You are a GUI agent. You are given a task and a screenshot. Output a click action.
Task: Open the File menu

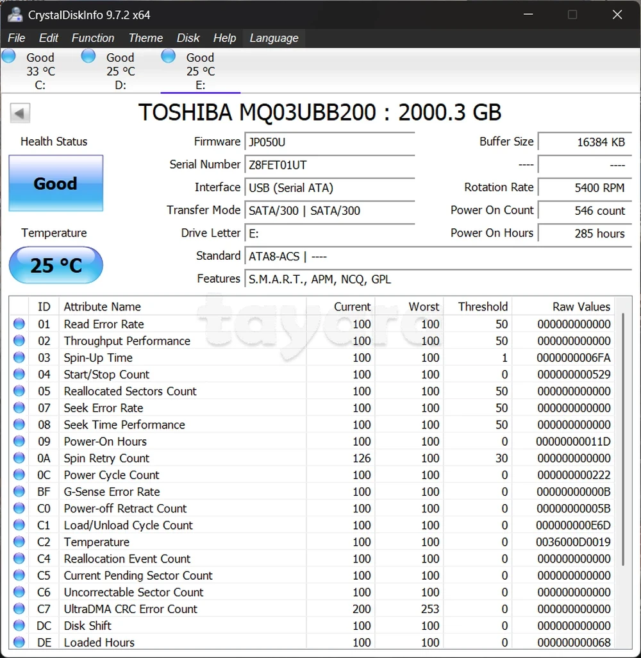coord(17,38)
